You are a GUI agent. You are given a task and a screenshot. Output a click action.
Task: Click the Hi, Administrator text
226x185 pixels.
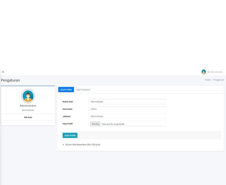pos(215,72)
